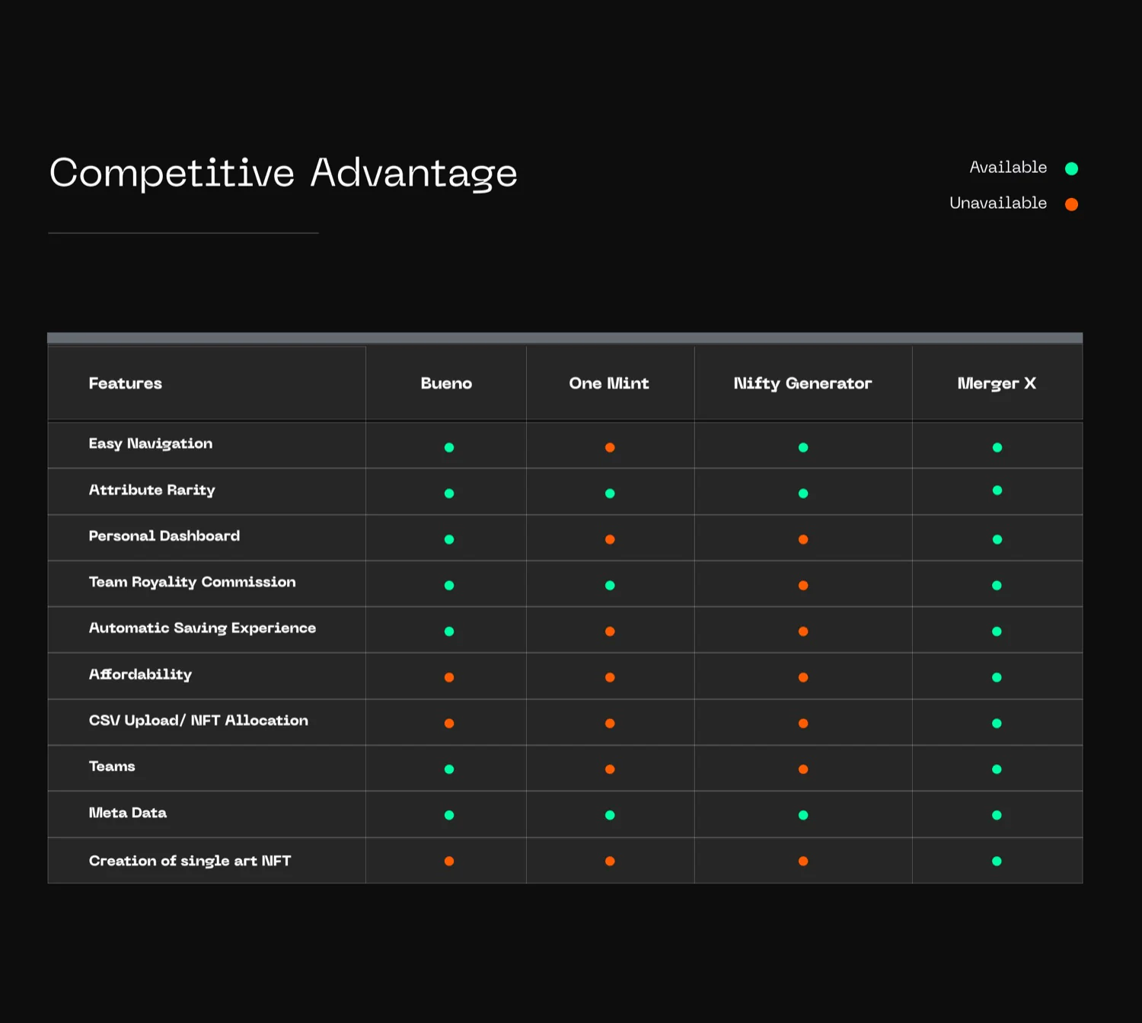
Task: Click the Affordability feature label
Action: coord(140,675)
